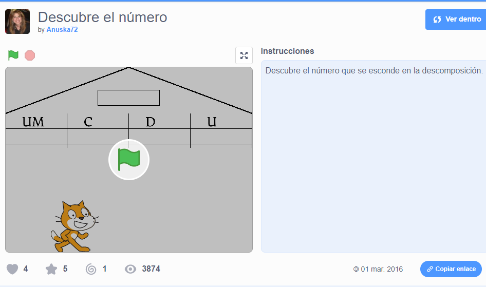Click the D column header on stage
Screen dimensions: 486x287
coord(151,122)
